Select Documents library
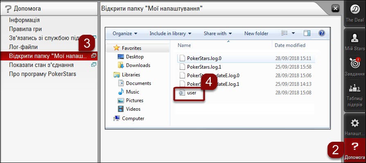 tap(138, 83)
